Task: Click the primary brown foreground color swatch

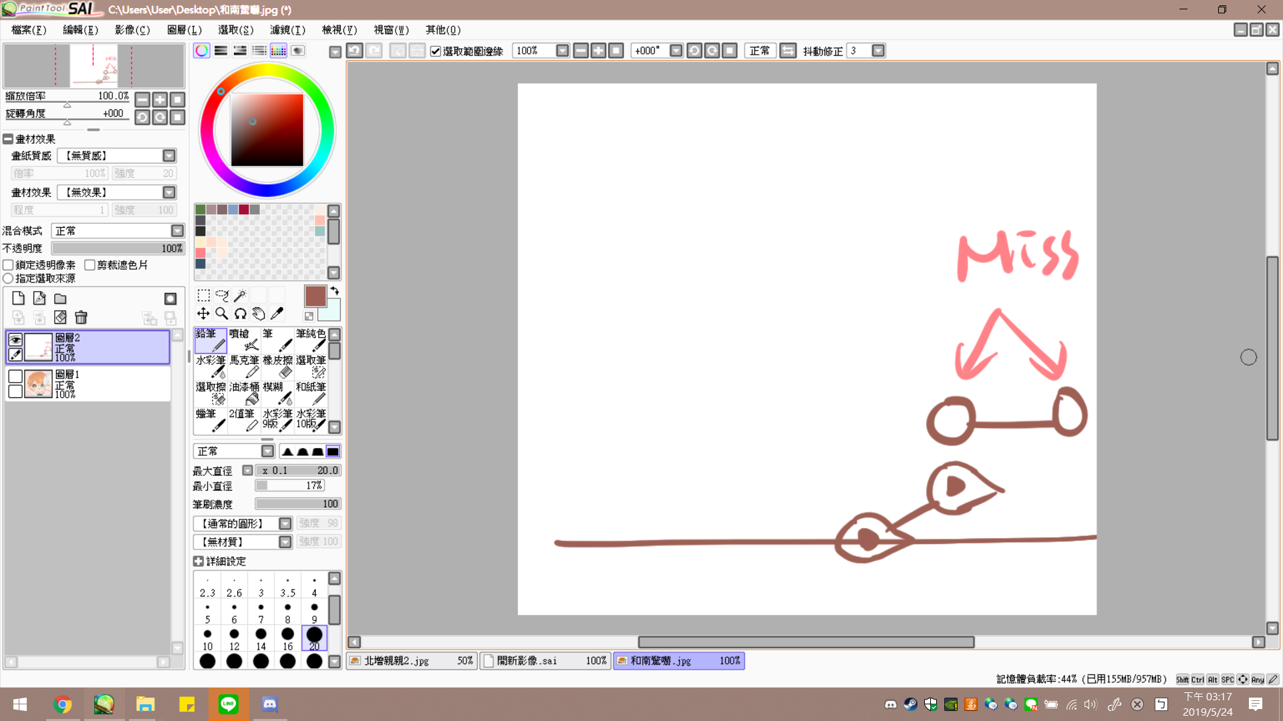Action: point(315,296)
